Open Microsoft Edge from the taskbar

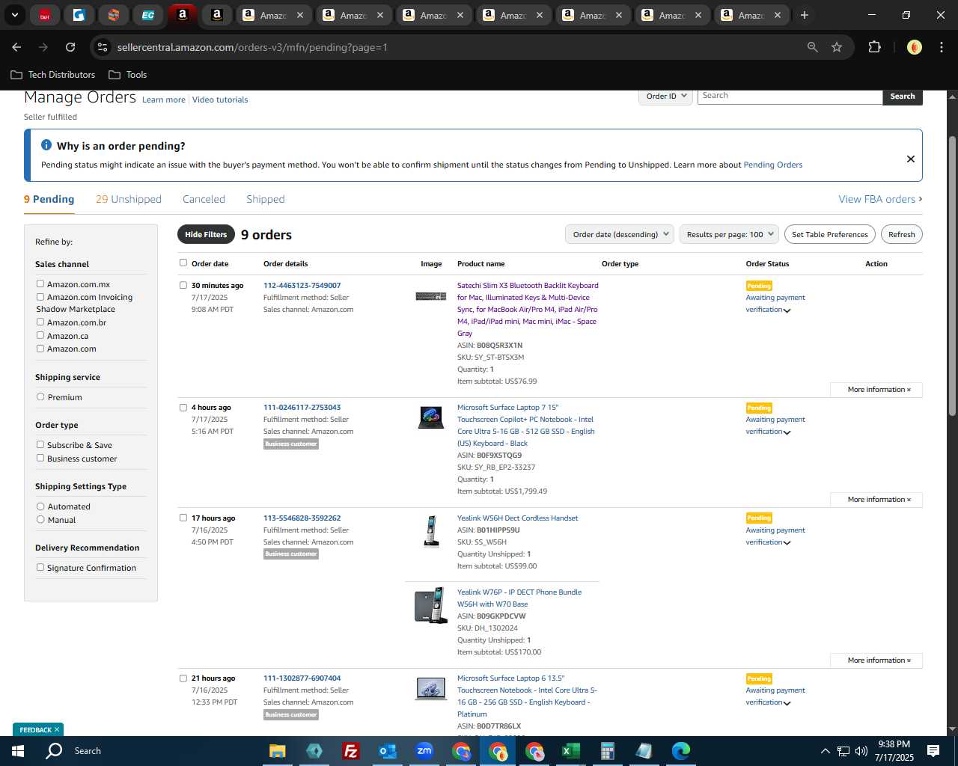680,751
